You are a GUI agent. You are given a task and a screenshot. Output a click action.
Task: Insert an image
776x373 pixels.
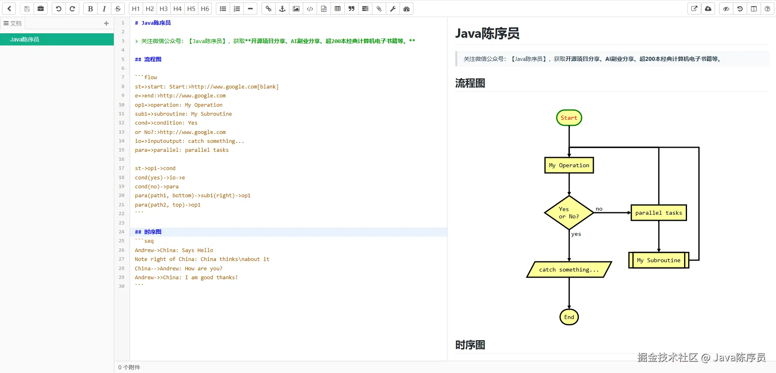pos(296,9)
